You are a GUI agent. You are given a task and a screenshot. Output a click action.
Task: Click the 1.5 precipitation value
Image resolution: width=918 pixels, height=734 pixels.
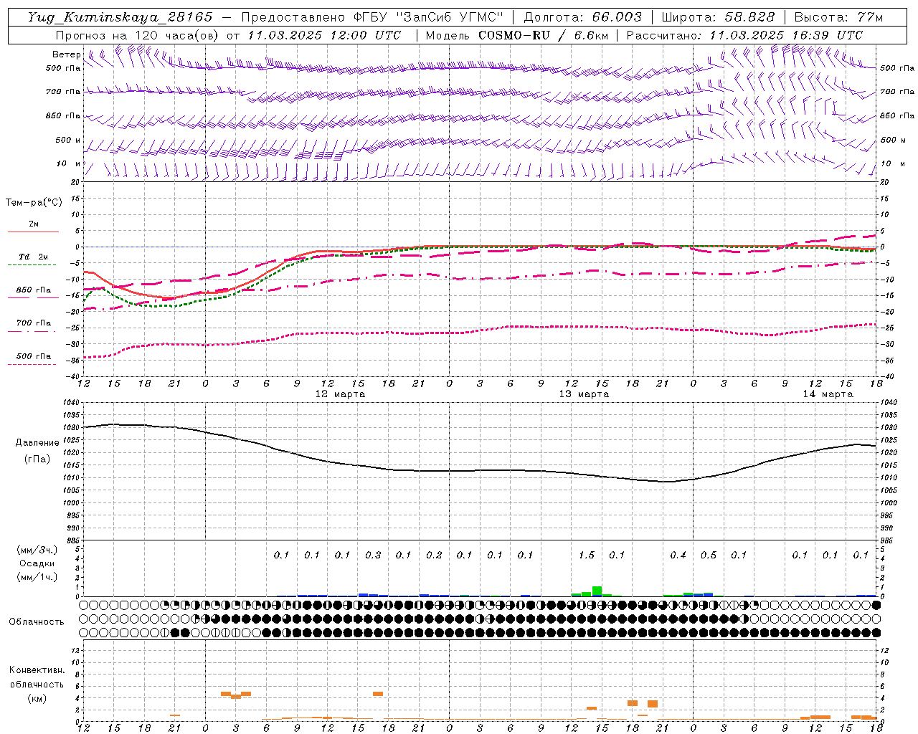[587, 555]
